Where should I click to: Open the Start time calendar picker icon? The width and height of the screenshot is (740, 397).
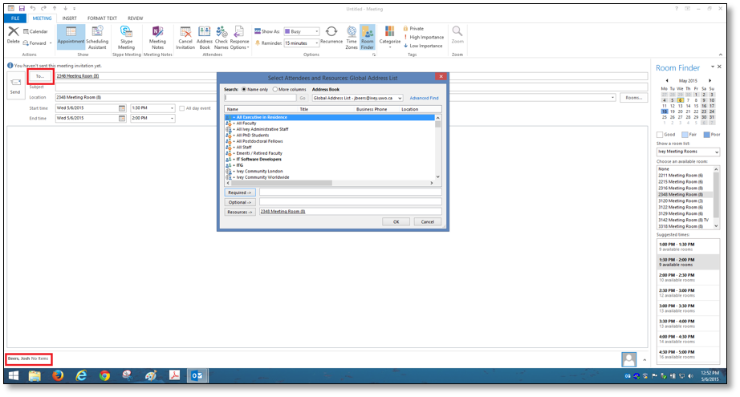tap(122, 108)
